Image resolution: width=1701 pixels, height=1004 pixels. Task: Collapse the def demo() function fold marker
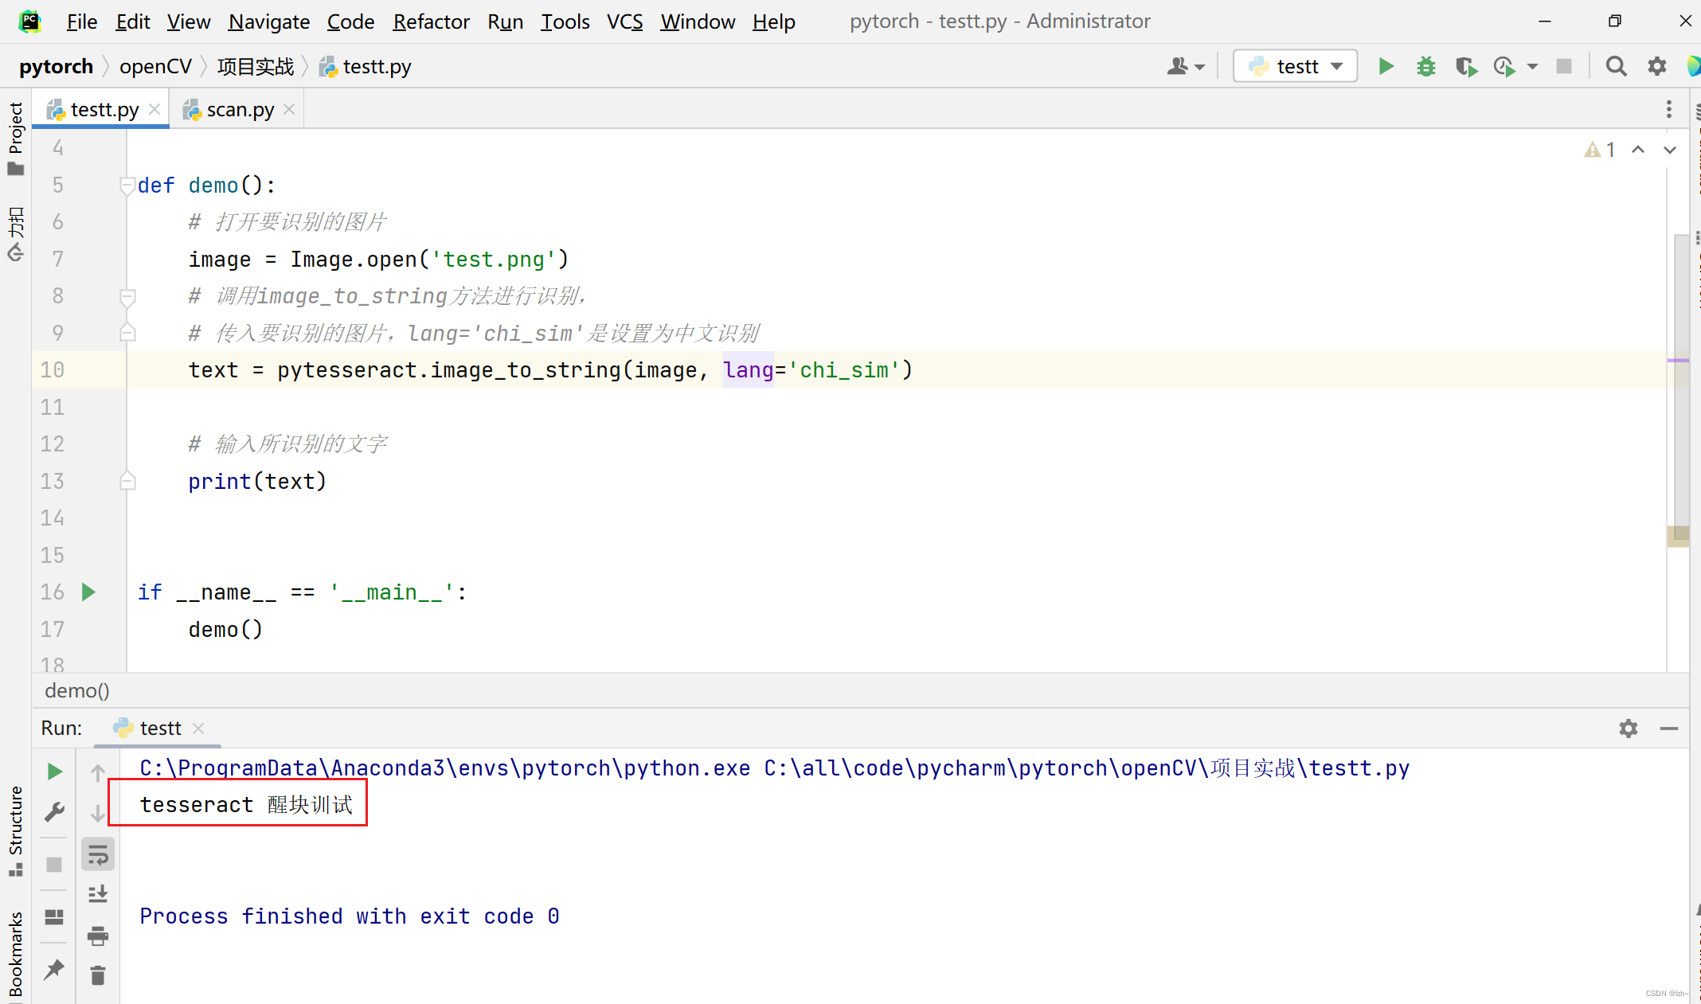click(x=127, y=186)
